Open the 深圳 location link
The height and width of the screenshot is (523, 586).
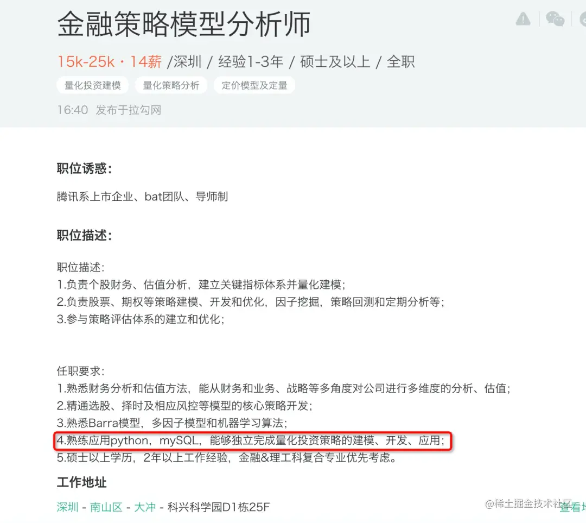pyautogui.click(x=68, y=507)
